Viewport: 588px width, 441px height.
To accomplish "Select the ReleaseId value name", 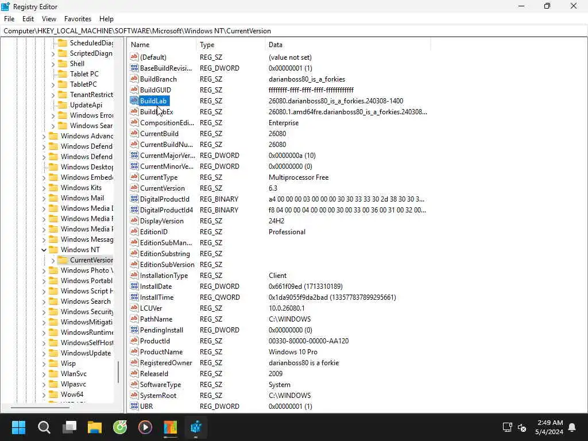I will (x=154, y=373).
